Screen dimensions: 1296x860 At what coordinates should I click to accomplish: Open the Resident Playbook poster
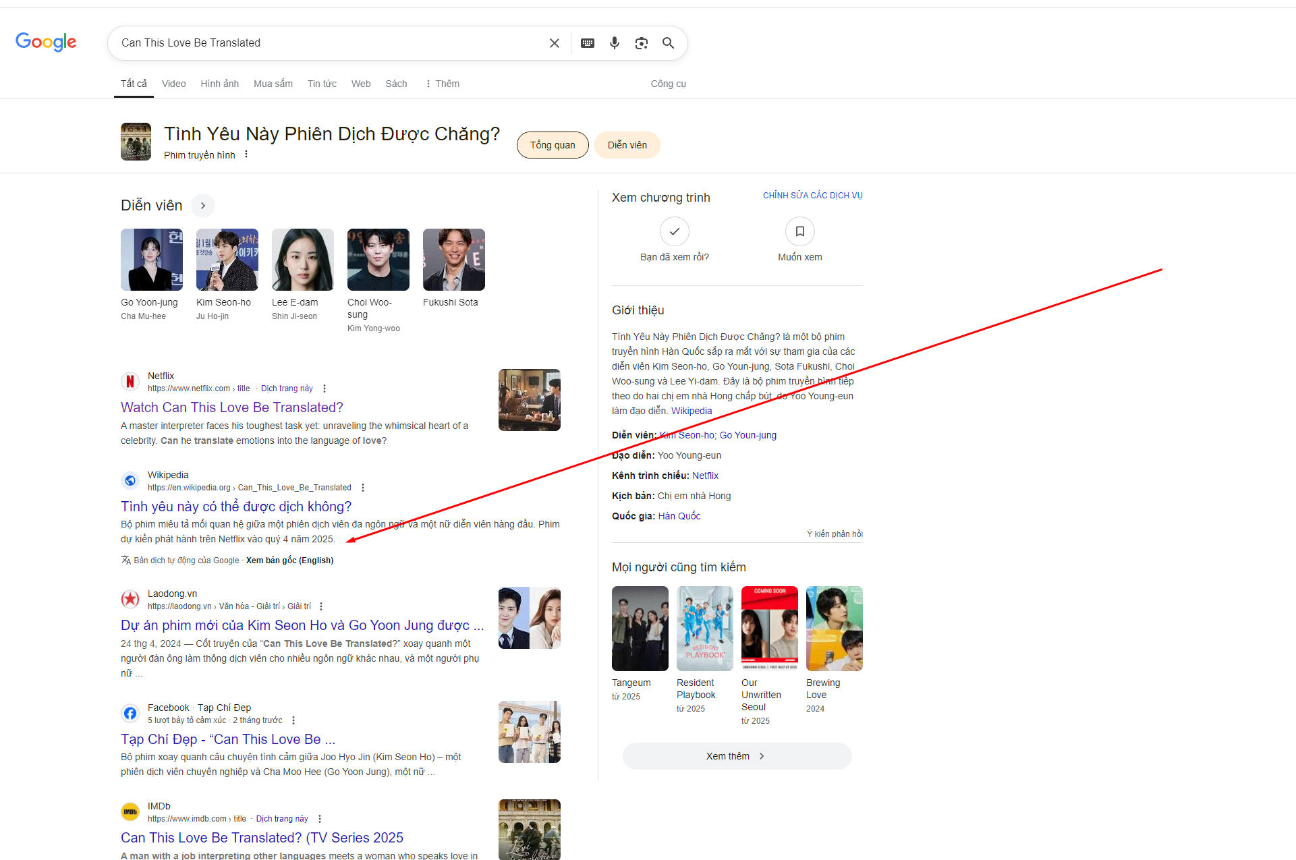coord(705,629)
